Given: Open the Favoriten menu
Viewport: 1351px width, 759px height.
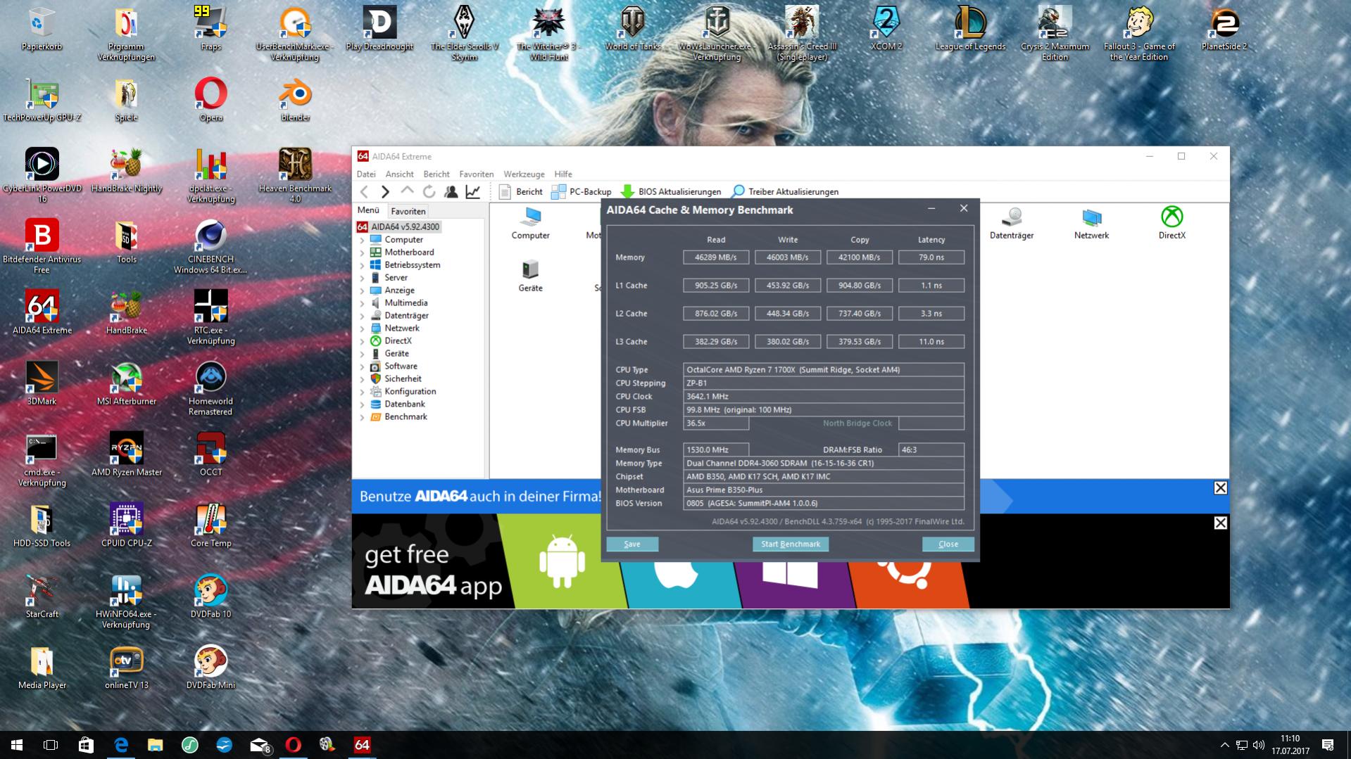Looking at the screenshot, I should click(x=477, y=174).
